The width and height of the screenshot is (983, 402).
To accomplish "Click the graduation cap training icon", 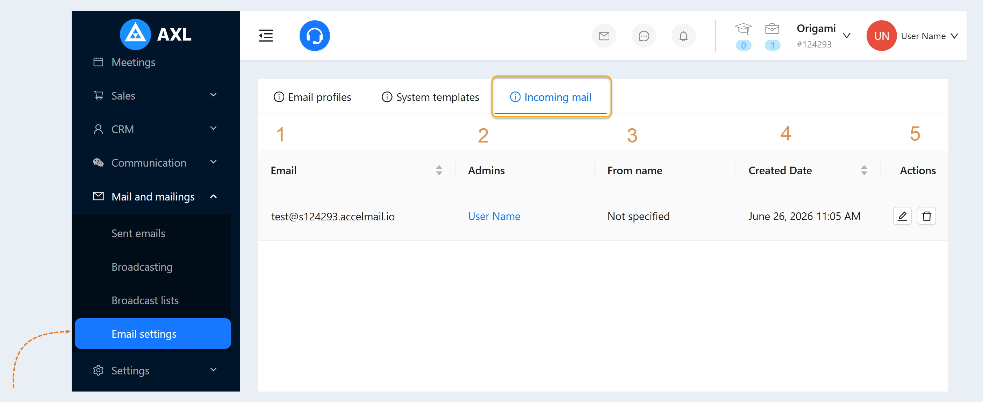I will point(743,28).
